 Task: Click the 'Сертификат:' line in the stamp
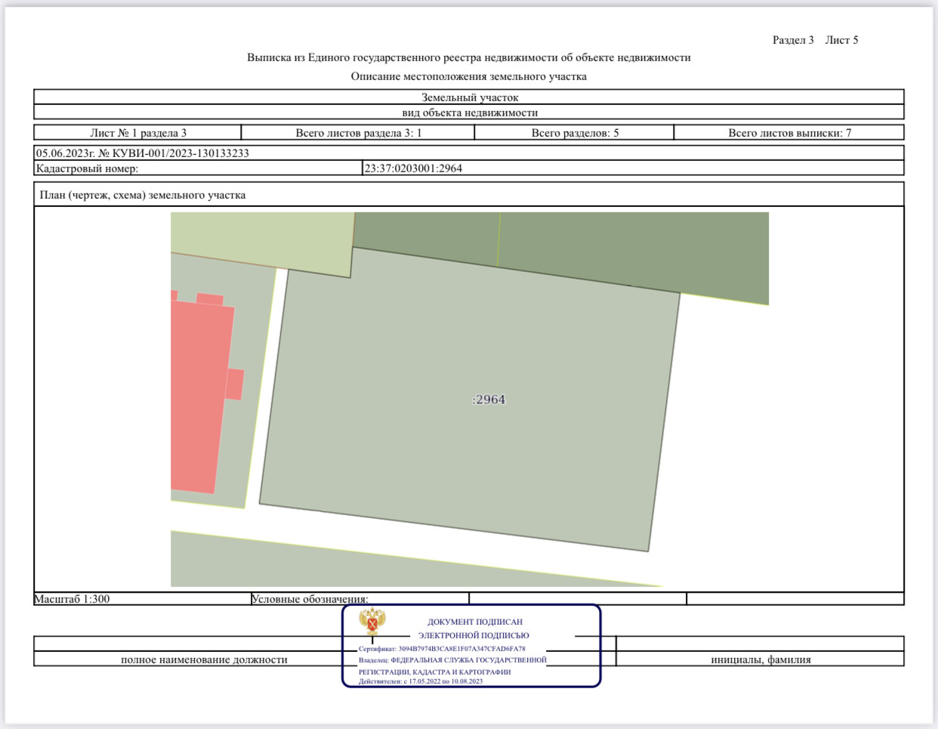click(442, 649)
